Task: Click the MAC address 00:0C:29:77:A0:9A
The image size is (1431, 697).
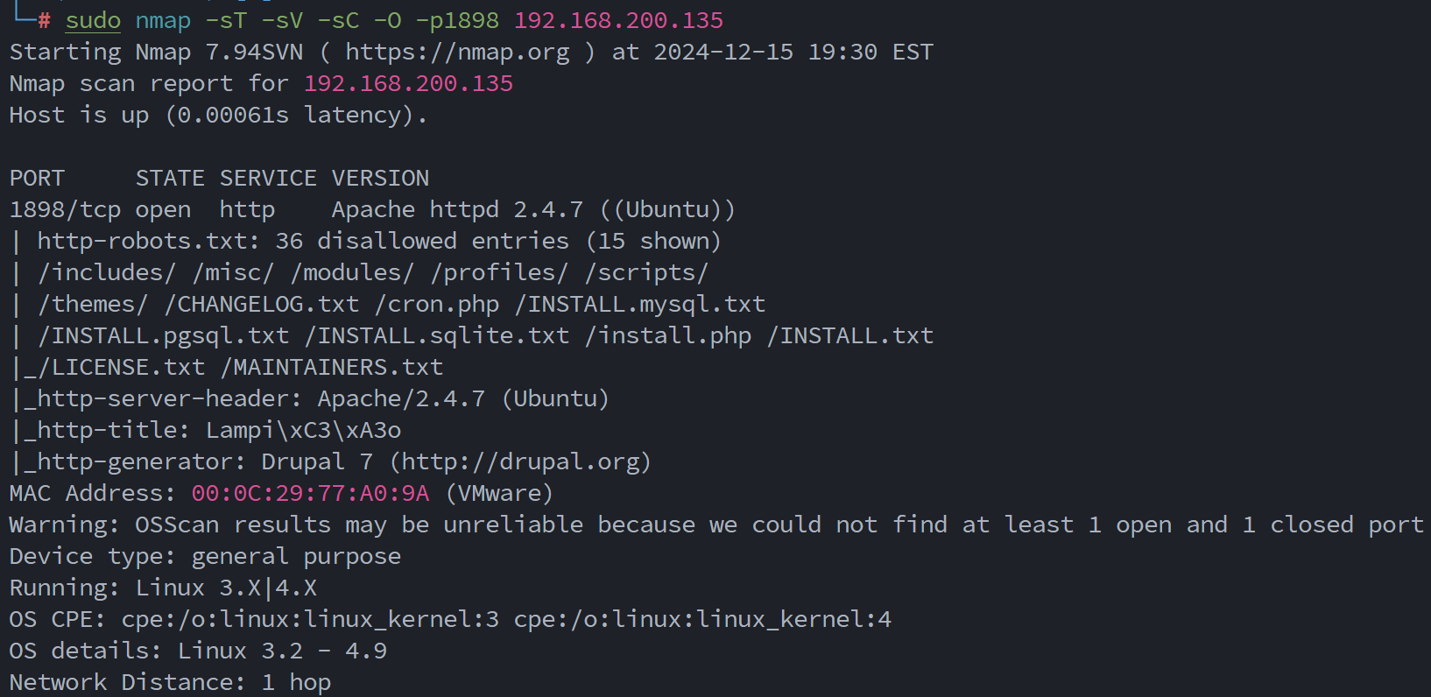Action: pos(310,494)
